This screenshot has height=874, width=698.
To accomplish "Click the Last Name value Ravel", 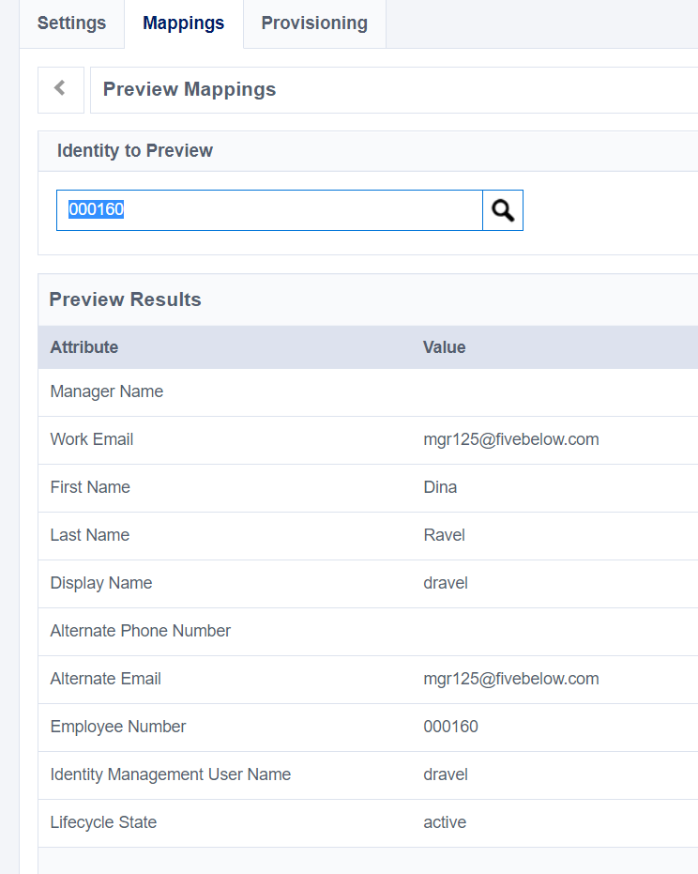I will tap(444, 535).
